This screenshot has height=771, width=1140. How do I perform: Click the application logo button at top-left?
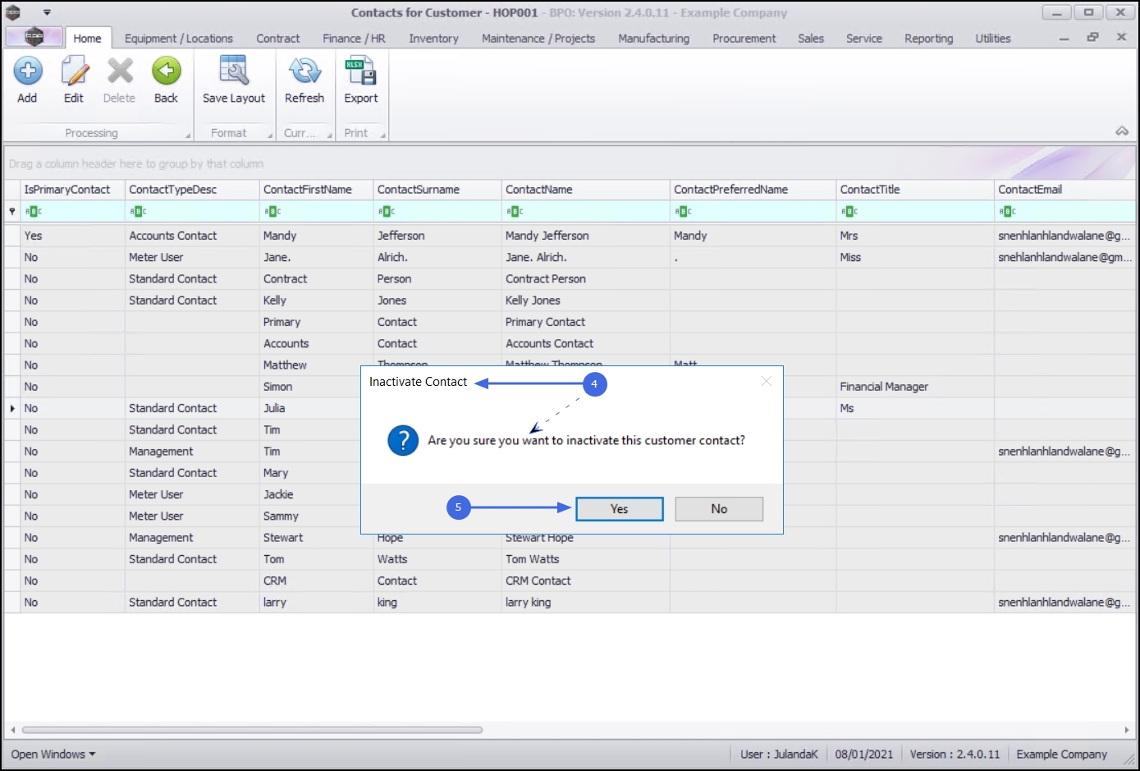(34, 37)
